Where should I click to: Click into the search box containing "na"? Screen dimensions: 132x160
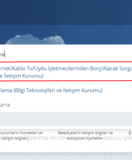[x=66, y=54]
